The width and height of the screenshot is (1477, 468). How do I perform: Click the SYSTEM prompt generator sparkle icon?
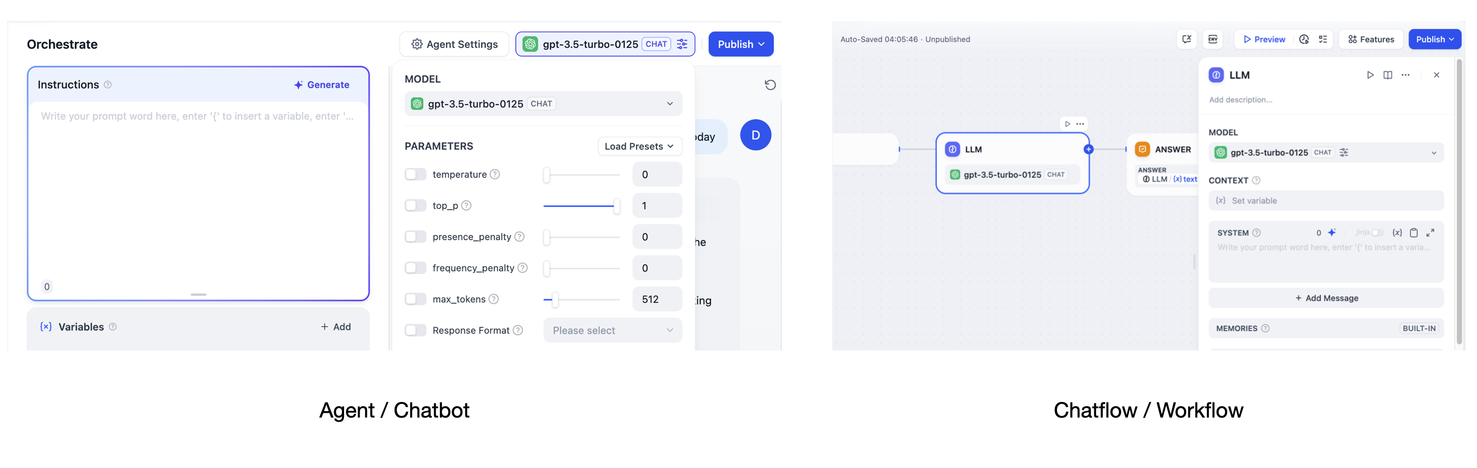(1332, 232)
